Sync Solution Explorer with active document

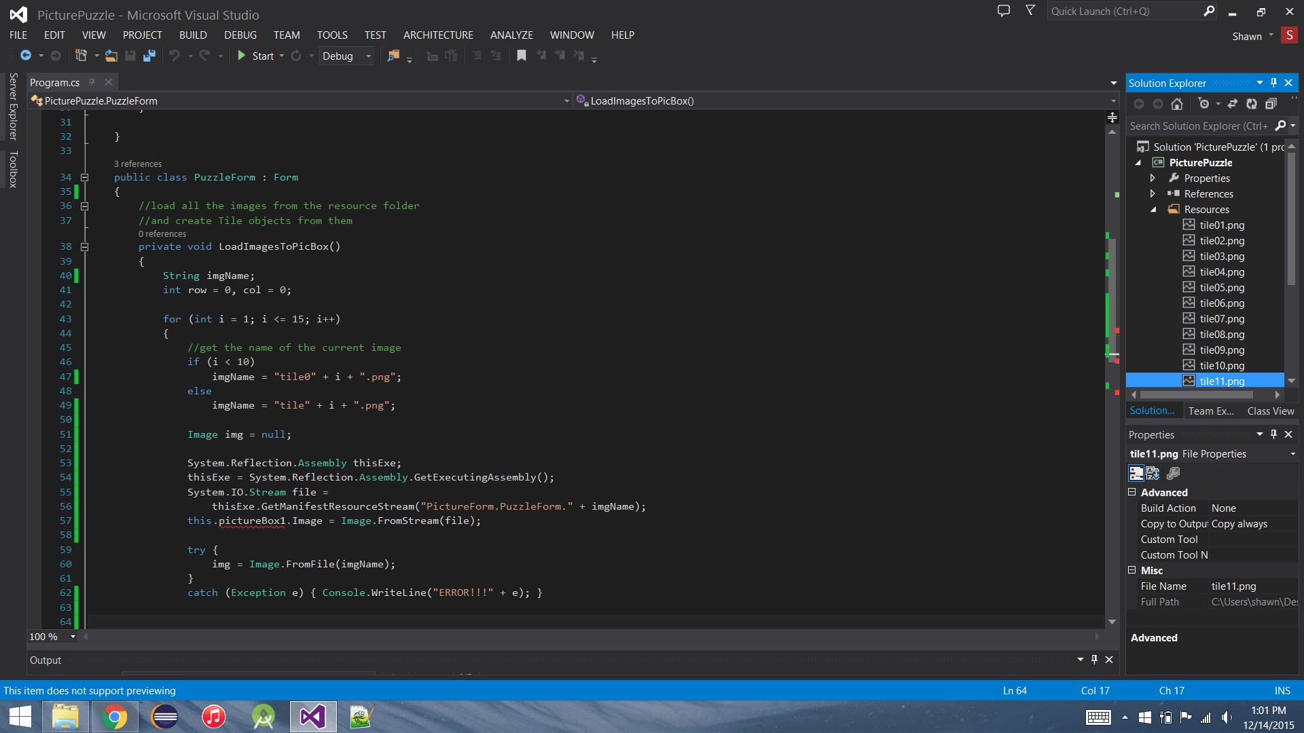[x=1234, y=103]
